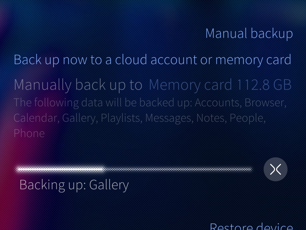Click the bright filled part of the backup progress bar
The width and height of the screenshot is (306, 230).
coord(60,169)
